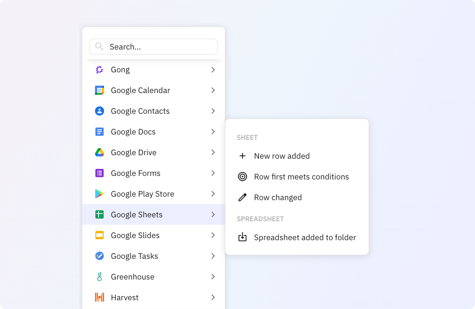The image size is (475, 309).
Task: Select the Greenhouse label
Action: [x=132, y=277]
